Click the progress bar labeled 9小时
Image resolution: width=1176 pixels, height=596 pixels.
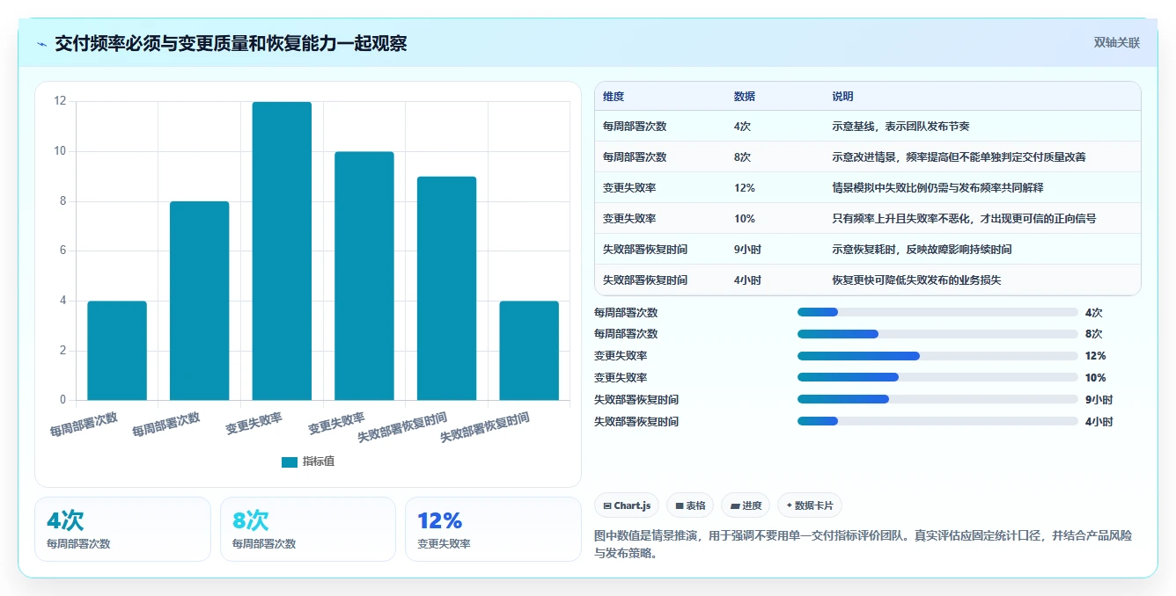pos(937,400)
